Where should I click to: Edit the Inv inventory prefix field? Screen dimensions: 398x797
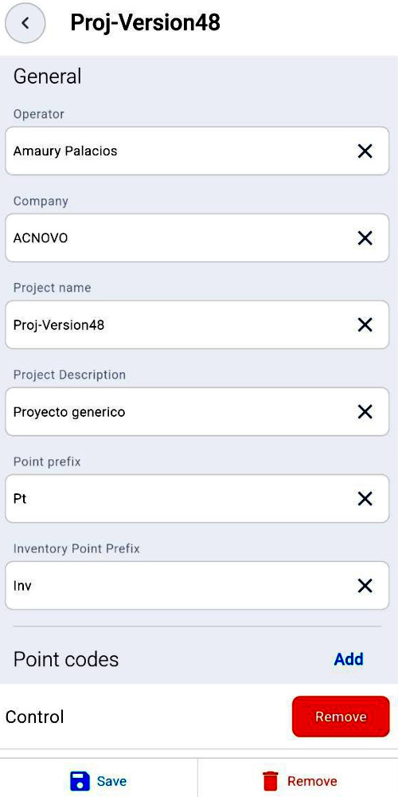pyautogui.click(x=197, y=586)
